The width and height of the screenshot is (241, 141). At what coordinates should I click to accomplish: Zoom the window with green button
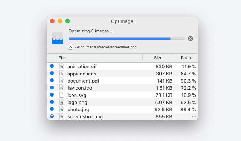[x=67, y=21]
